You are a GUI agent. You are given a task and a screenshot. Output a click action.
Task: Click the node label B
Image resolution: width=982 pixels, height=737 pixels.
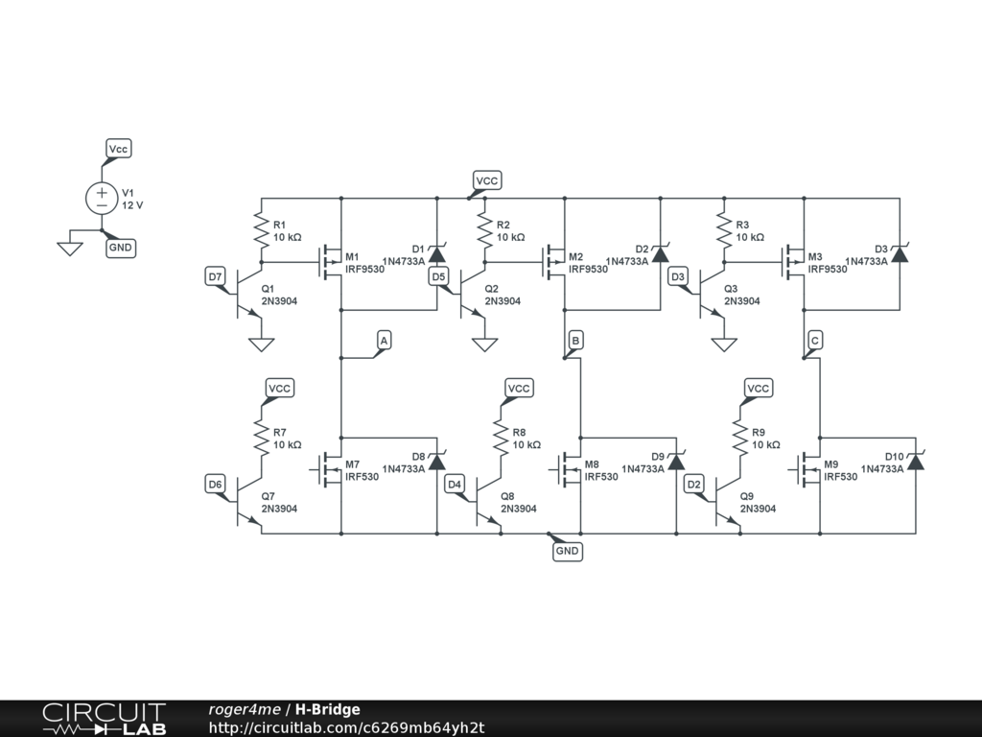pyautogui.click(x=575, y=341)
